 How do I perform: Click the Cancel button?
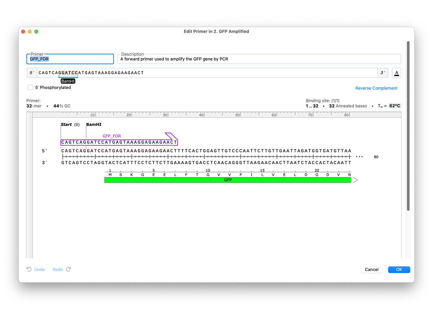(372, 269)
